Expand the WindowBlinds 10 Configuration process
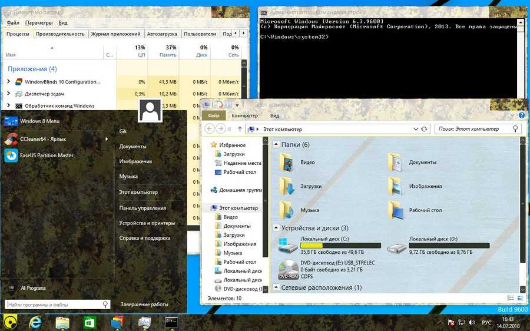530x331 pixels. tap(8, 82)
